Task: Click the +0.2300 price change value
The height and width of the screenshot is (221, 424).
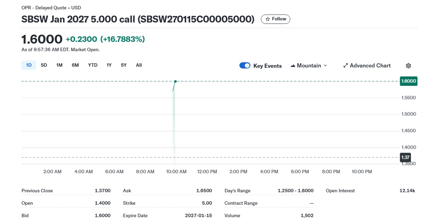Action: 81,39
